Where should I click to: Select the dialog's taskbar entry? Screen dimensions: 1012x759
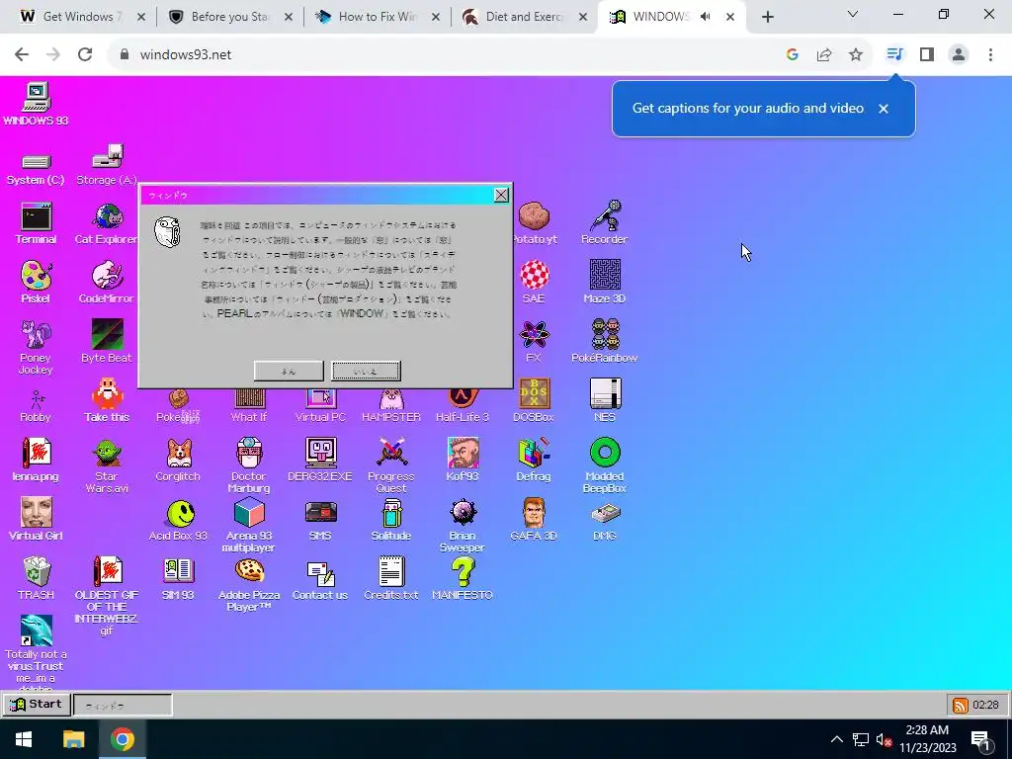point(123,706)
